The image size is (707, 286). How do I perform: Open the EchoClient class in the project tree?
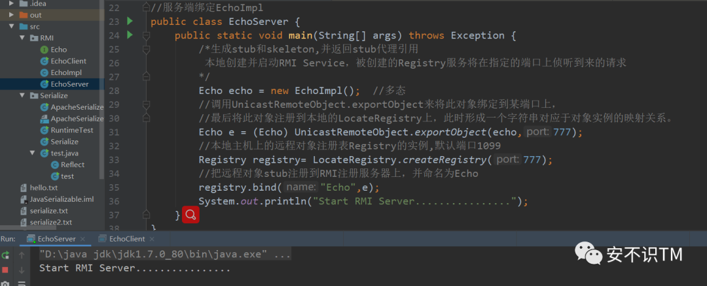(x=68, y=61)
